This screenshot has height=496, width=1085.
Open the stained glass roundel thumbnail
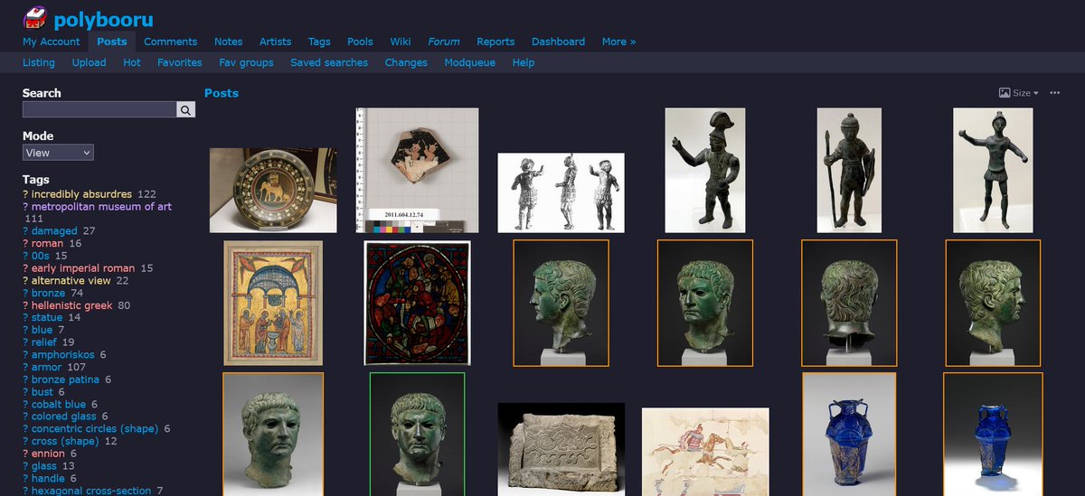click(x=417, y=304)
